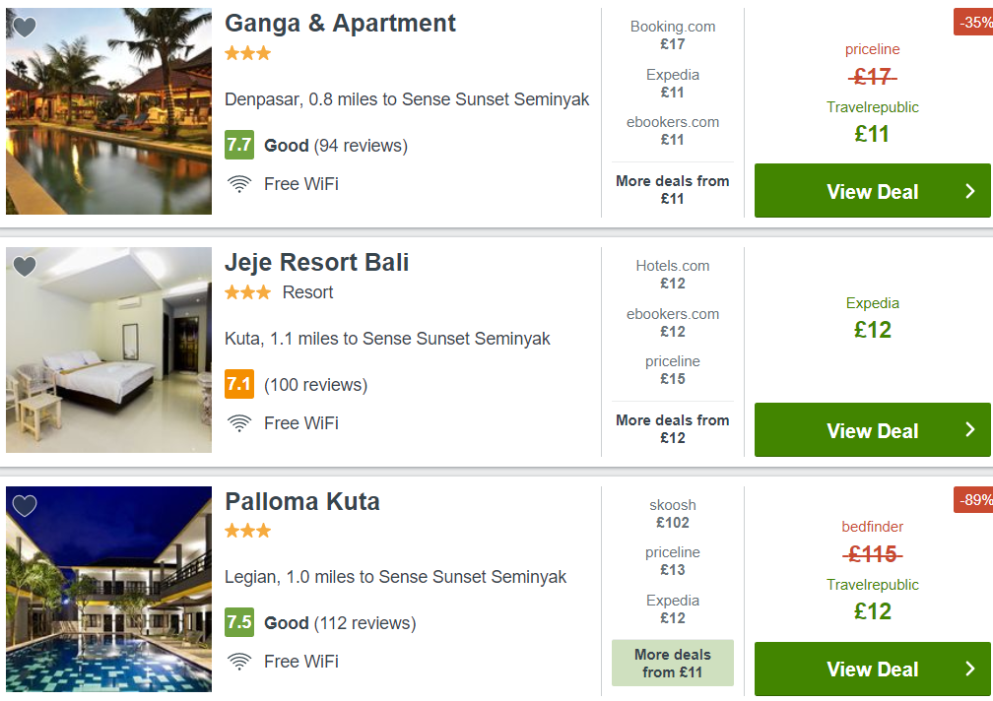Save Palloma Kuta using heart icon
993x701 pixels.
pos(25,505)
